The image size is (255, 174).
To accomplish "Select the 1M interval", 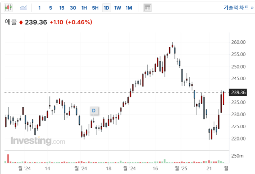I will pyautogui.click(x=129, y=8).
